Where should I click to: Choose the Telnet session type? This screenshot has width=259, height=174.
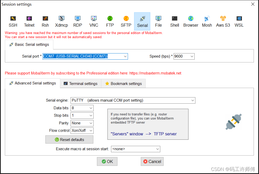(29, 21)
